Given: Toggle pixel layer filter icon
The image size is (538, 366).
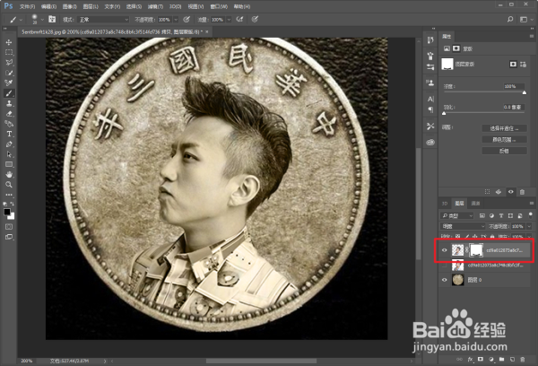Looking at the screenshot, I should click(482, 215).
